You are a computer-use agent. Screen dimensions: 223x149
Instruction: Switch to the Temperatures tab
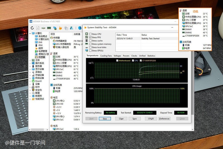93,56
